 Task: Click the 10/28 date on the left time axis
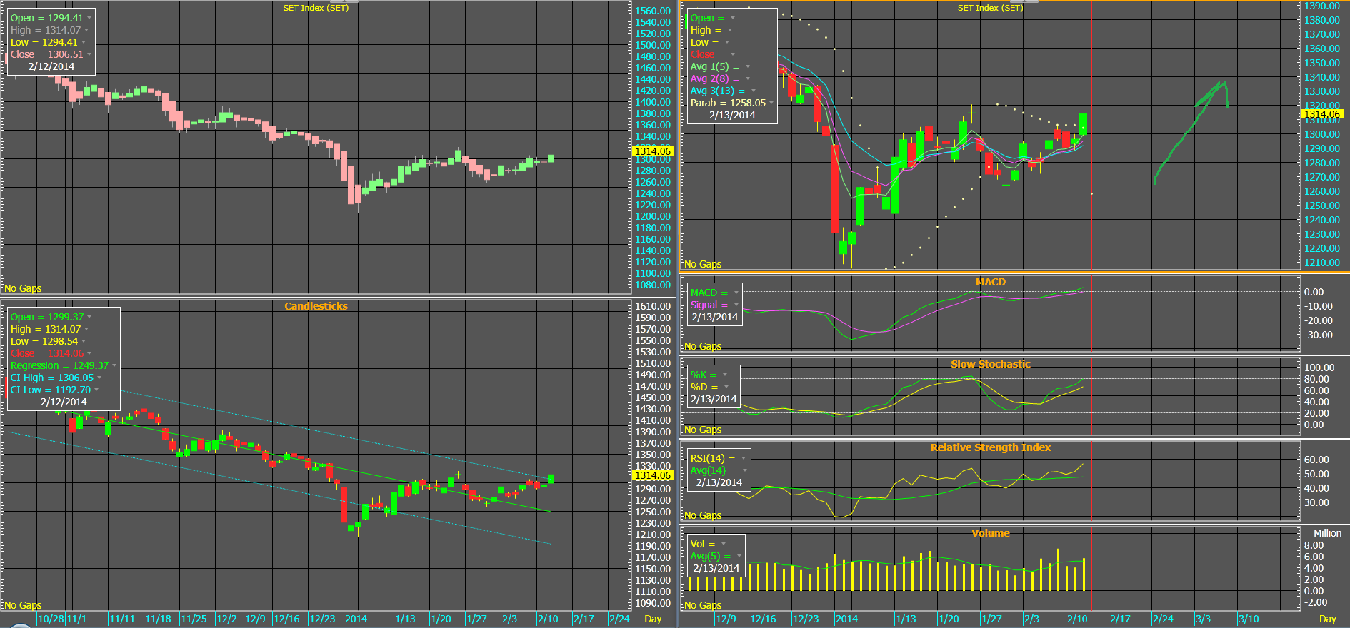pyautogui.click(x=51, y=619)
